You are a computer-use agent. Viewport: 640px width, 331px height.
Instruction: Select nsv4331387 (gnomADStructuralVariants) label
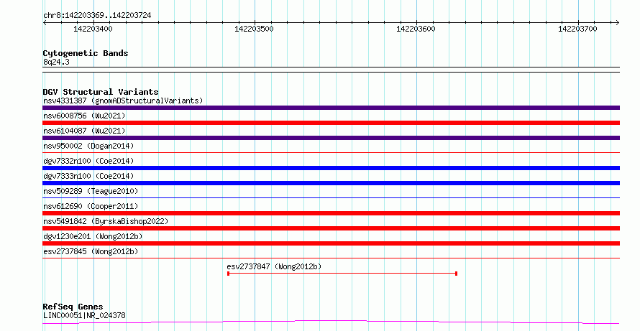click(x=123, y=101)
